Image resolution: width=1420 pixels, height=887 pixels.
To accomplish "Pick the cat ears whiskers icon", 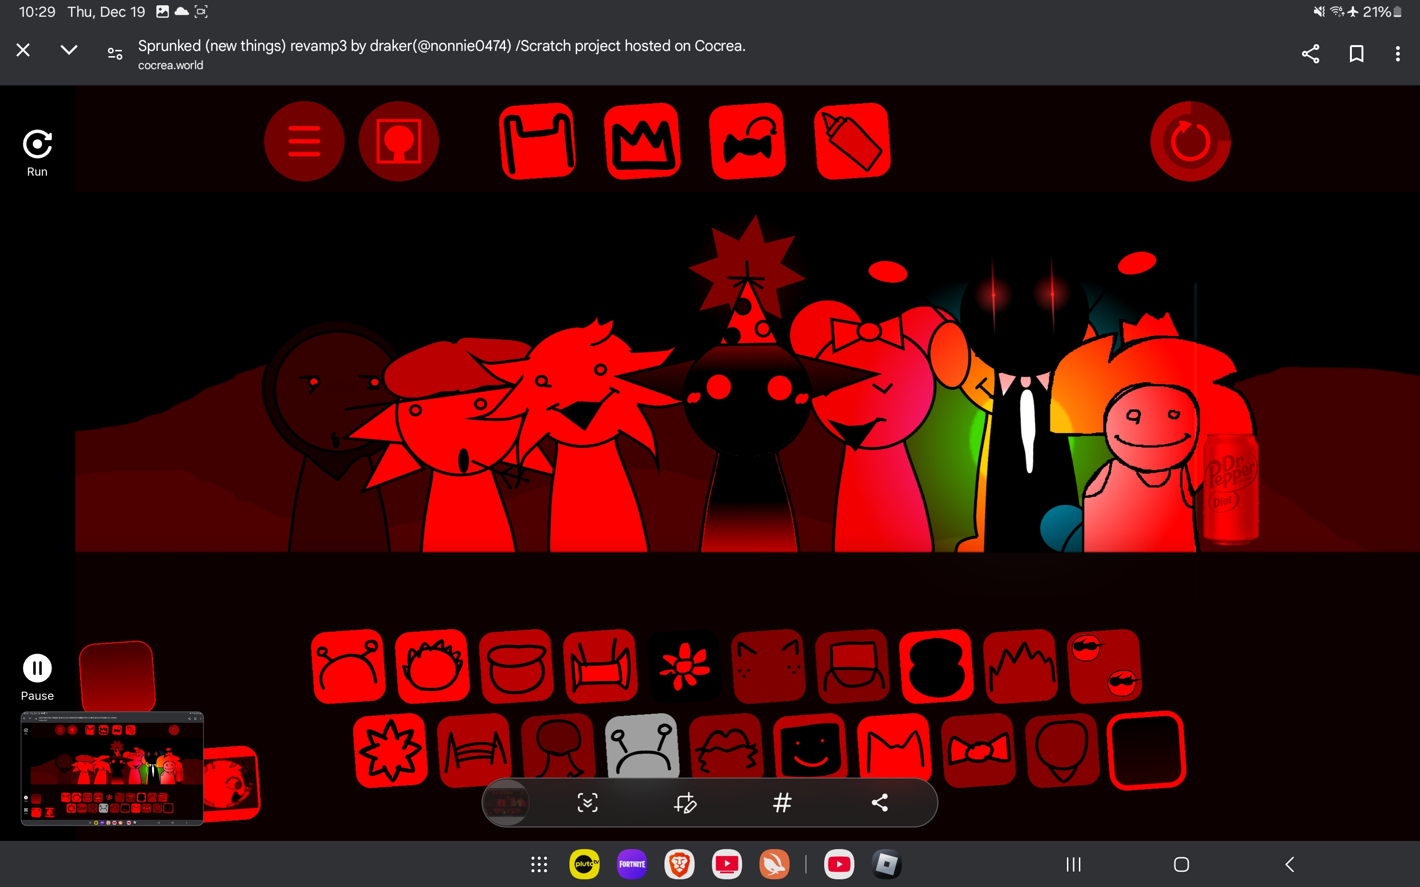I will [x=768, y=666].
